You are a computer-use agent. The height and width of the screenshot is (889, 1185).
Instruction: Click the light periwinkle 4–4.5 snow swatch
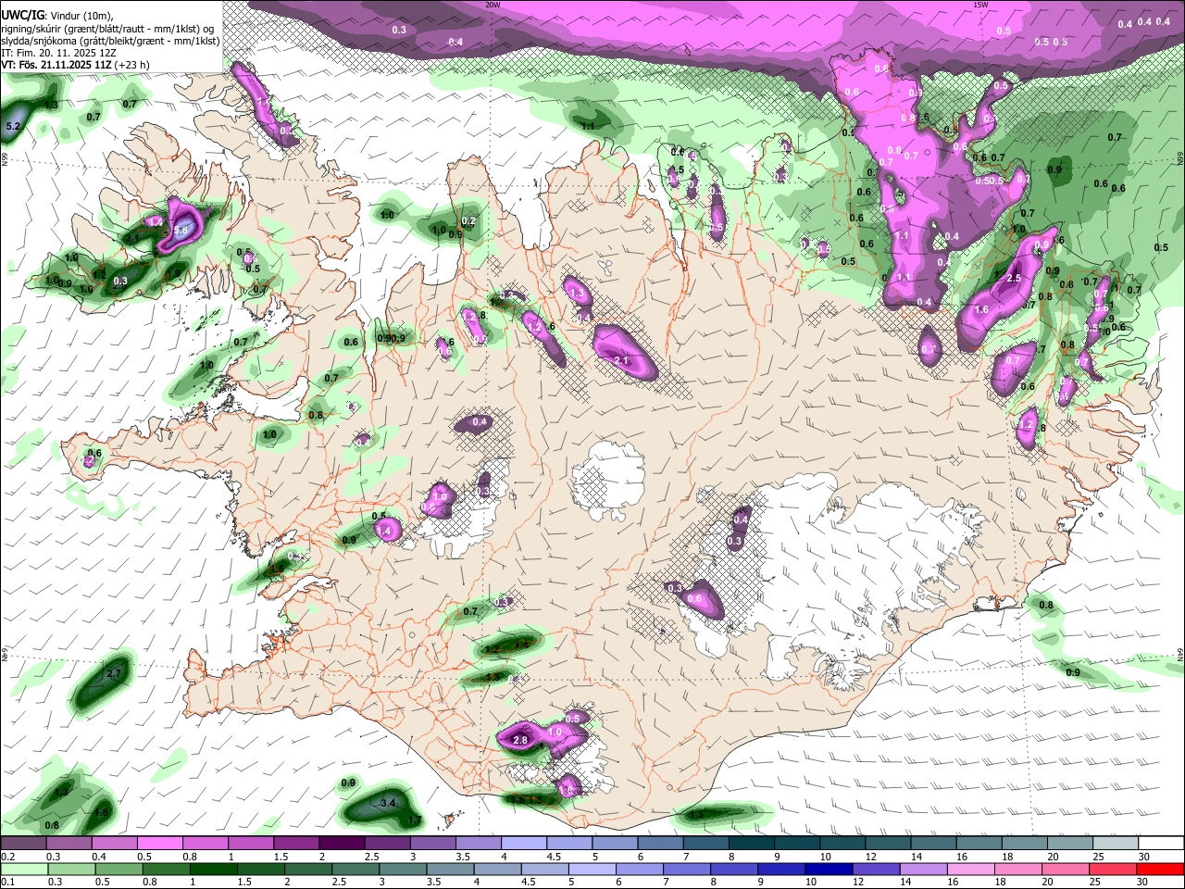click(523, 844)
